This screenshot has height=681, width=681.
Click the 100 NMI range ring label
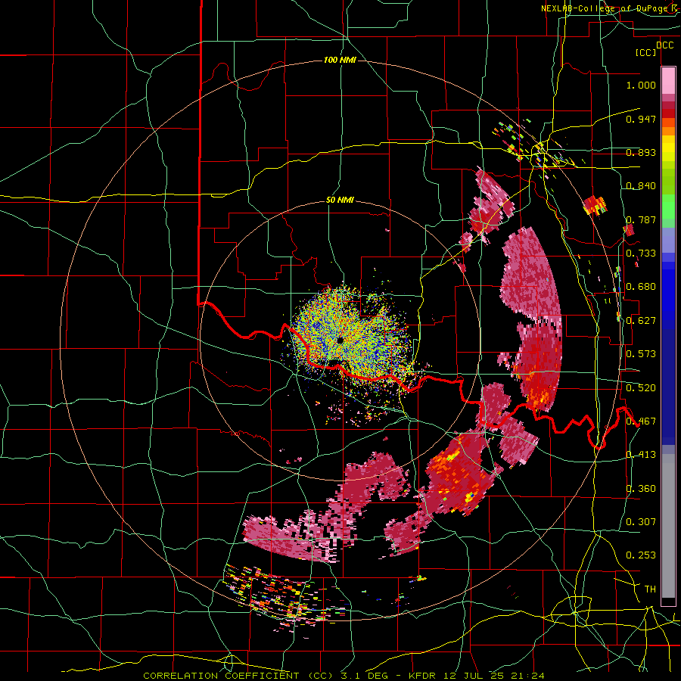(340, 60)
